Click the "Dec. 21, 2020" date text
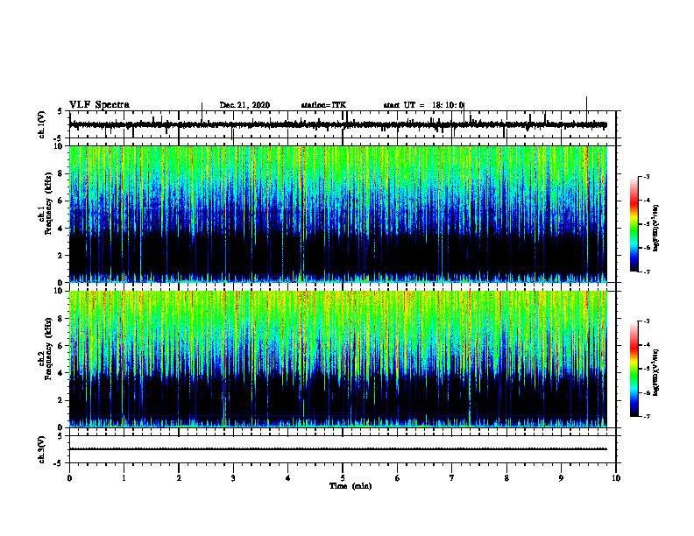 pyautogui.click(x=244, y=105)
